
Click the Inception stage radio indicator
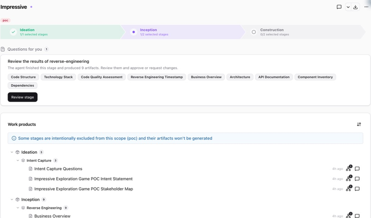click(133, 32)
